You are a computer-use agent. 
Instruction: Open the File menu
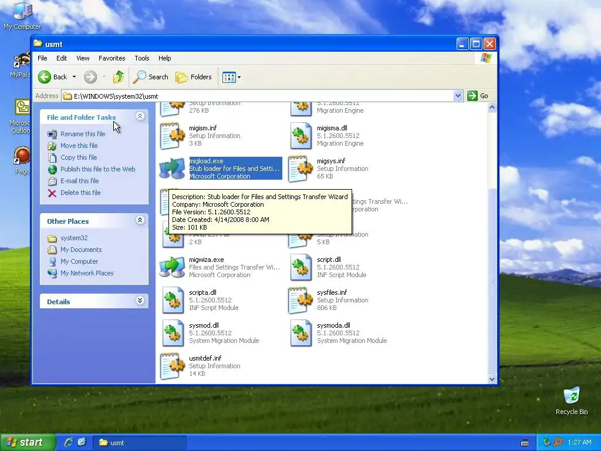[42, 58]
